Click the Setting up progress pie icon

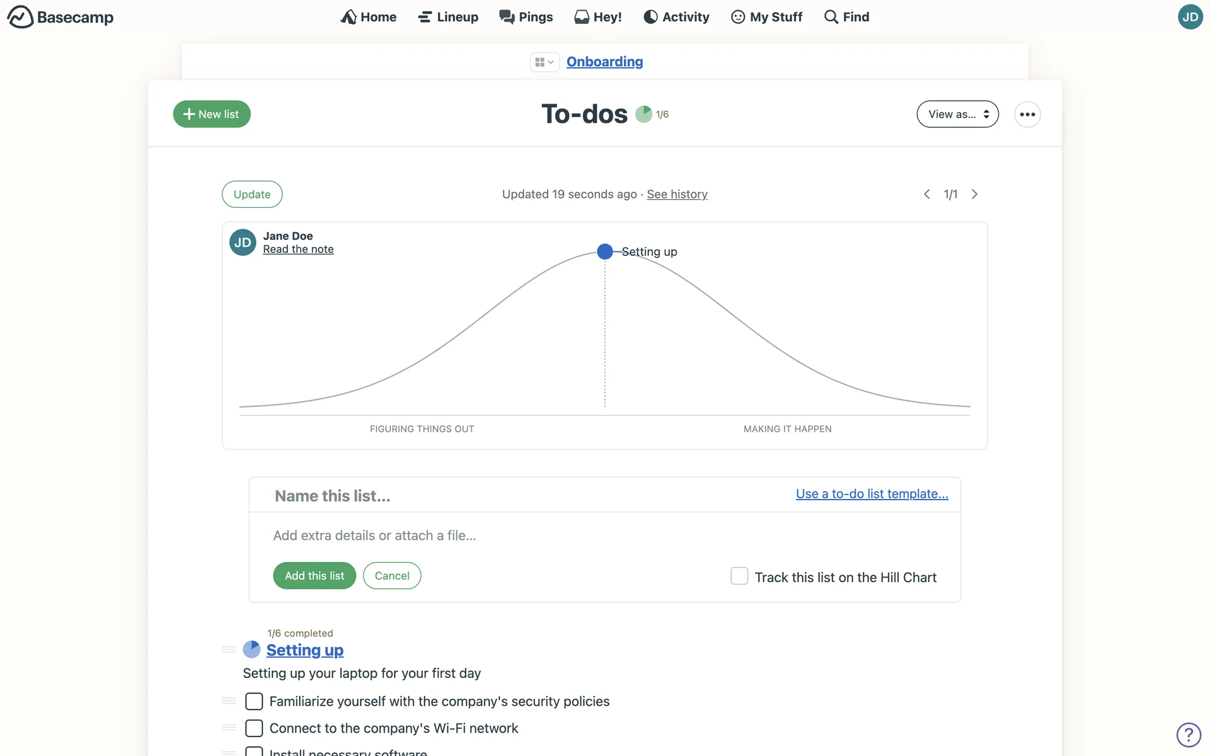(251, 650)
